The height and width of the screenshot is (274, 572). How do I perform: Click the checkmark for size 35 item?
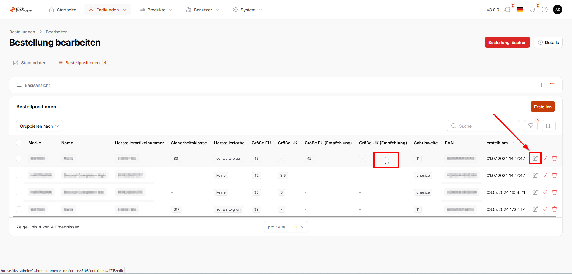point(545,192)
